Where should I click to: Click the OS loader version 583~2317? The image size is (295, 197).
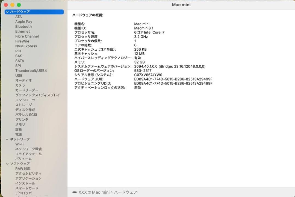coord(143,71)
